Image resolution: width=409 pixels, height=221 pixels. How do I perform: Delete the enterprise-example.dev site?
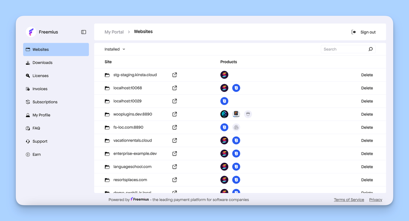coord(367,154)
